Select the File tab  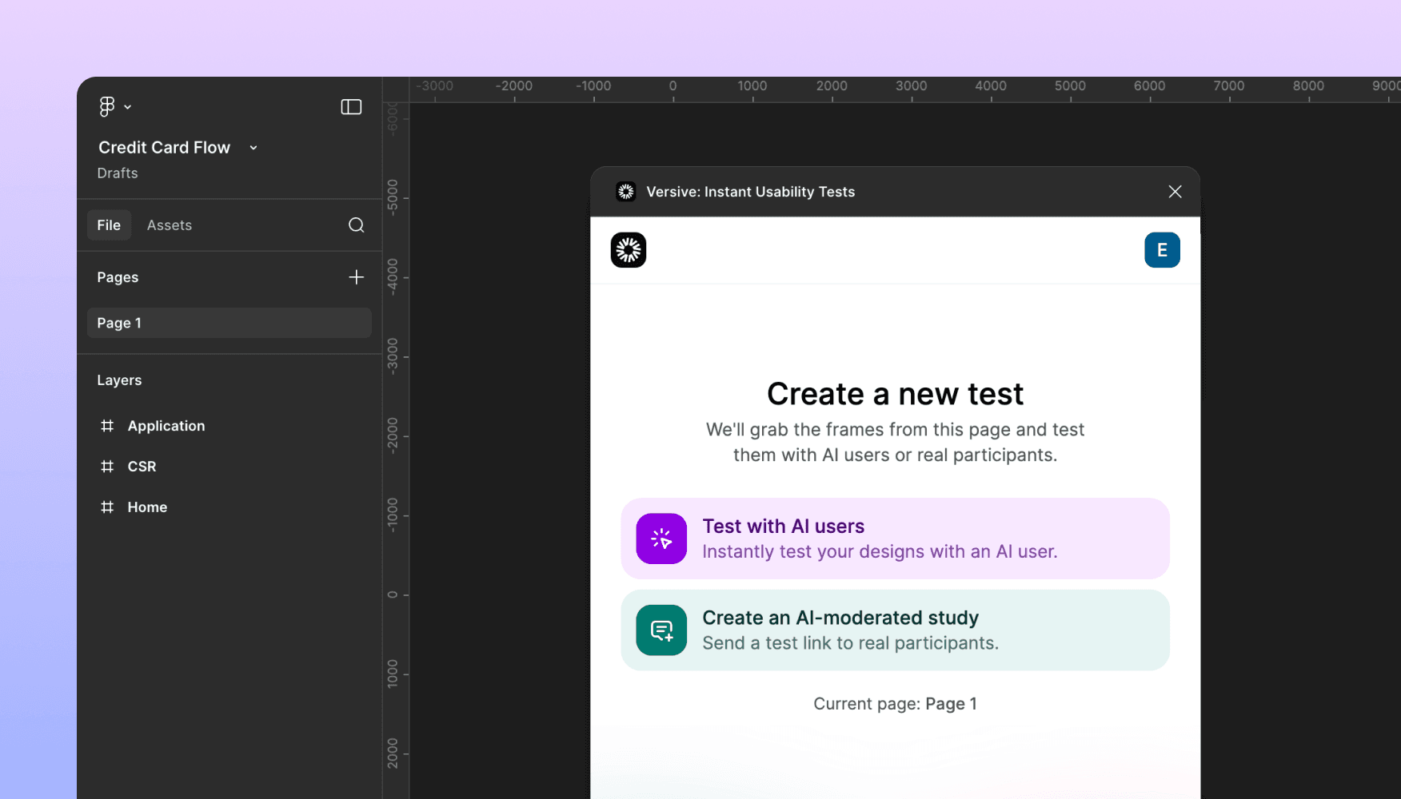tap(109, 225)
